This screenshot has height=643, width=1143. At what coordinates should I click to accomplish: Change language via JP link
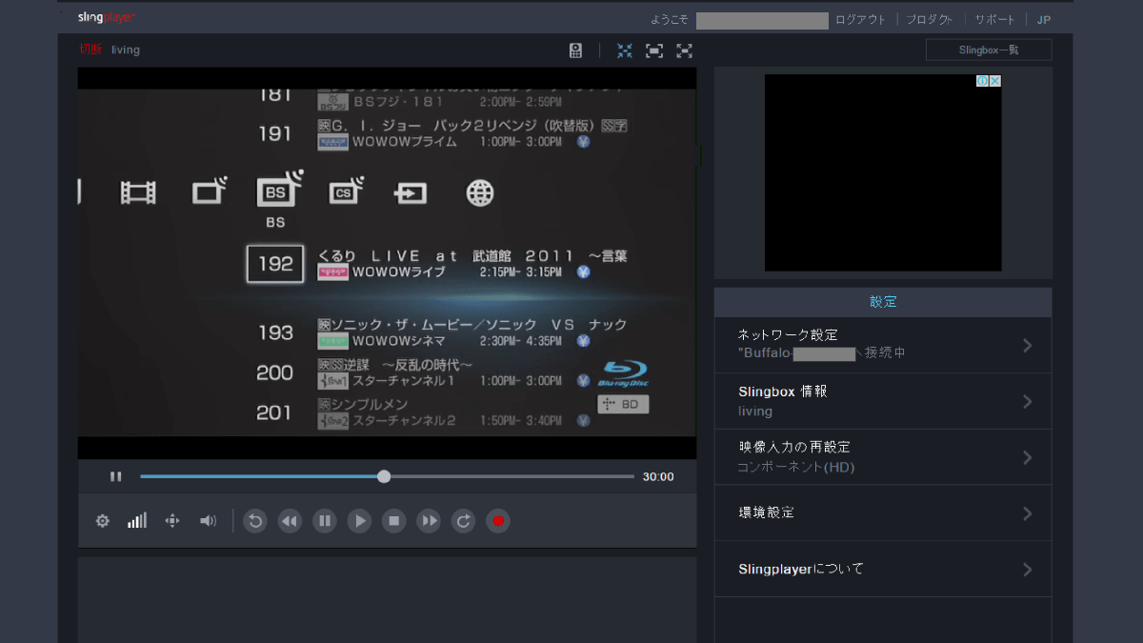tap(1044, 20)
